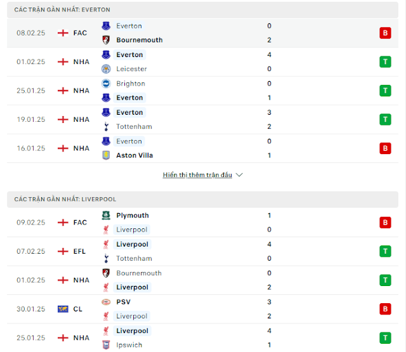The image size is (406, 352).
Task: Click the Bournemouth crest in the 08.02.25 match
Action: (106, 40)
